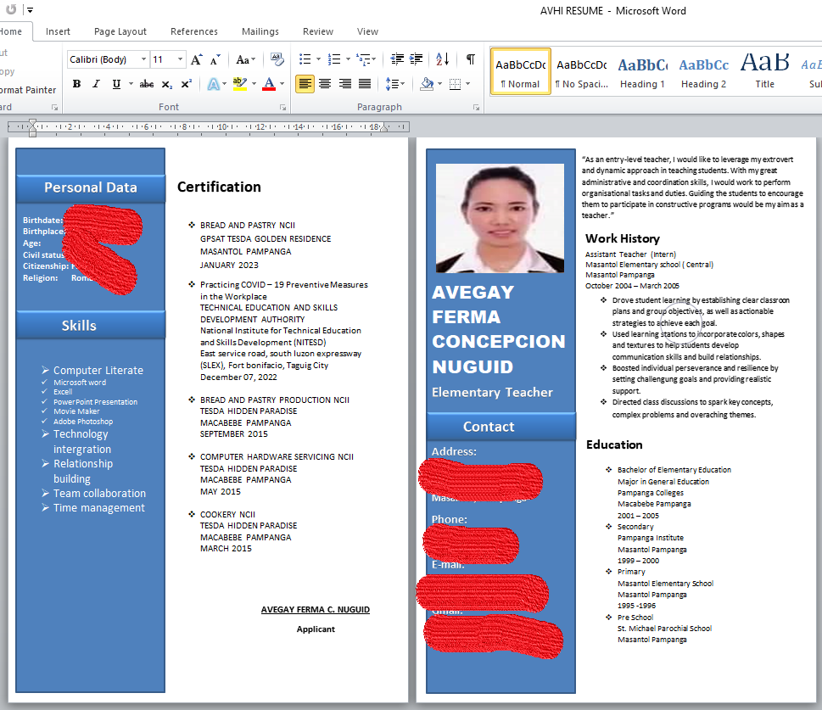Click the Repeat icon in Quick Access Toolbar
The height and width of the screenshot is (710, 822).
pyautogui.click(x=11, y=9)
